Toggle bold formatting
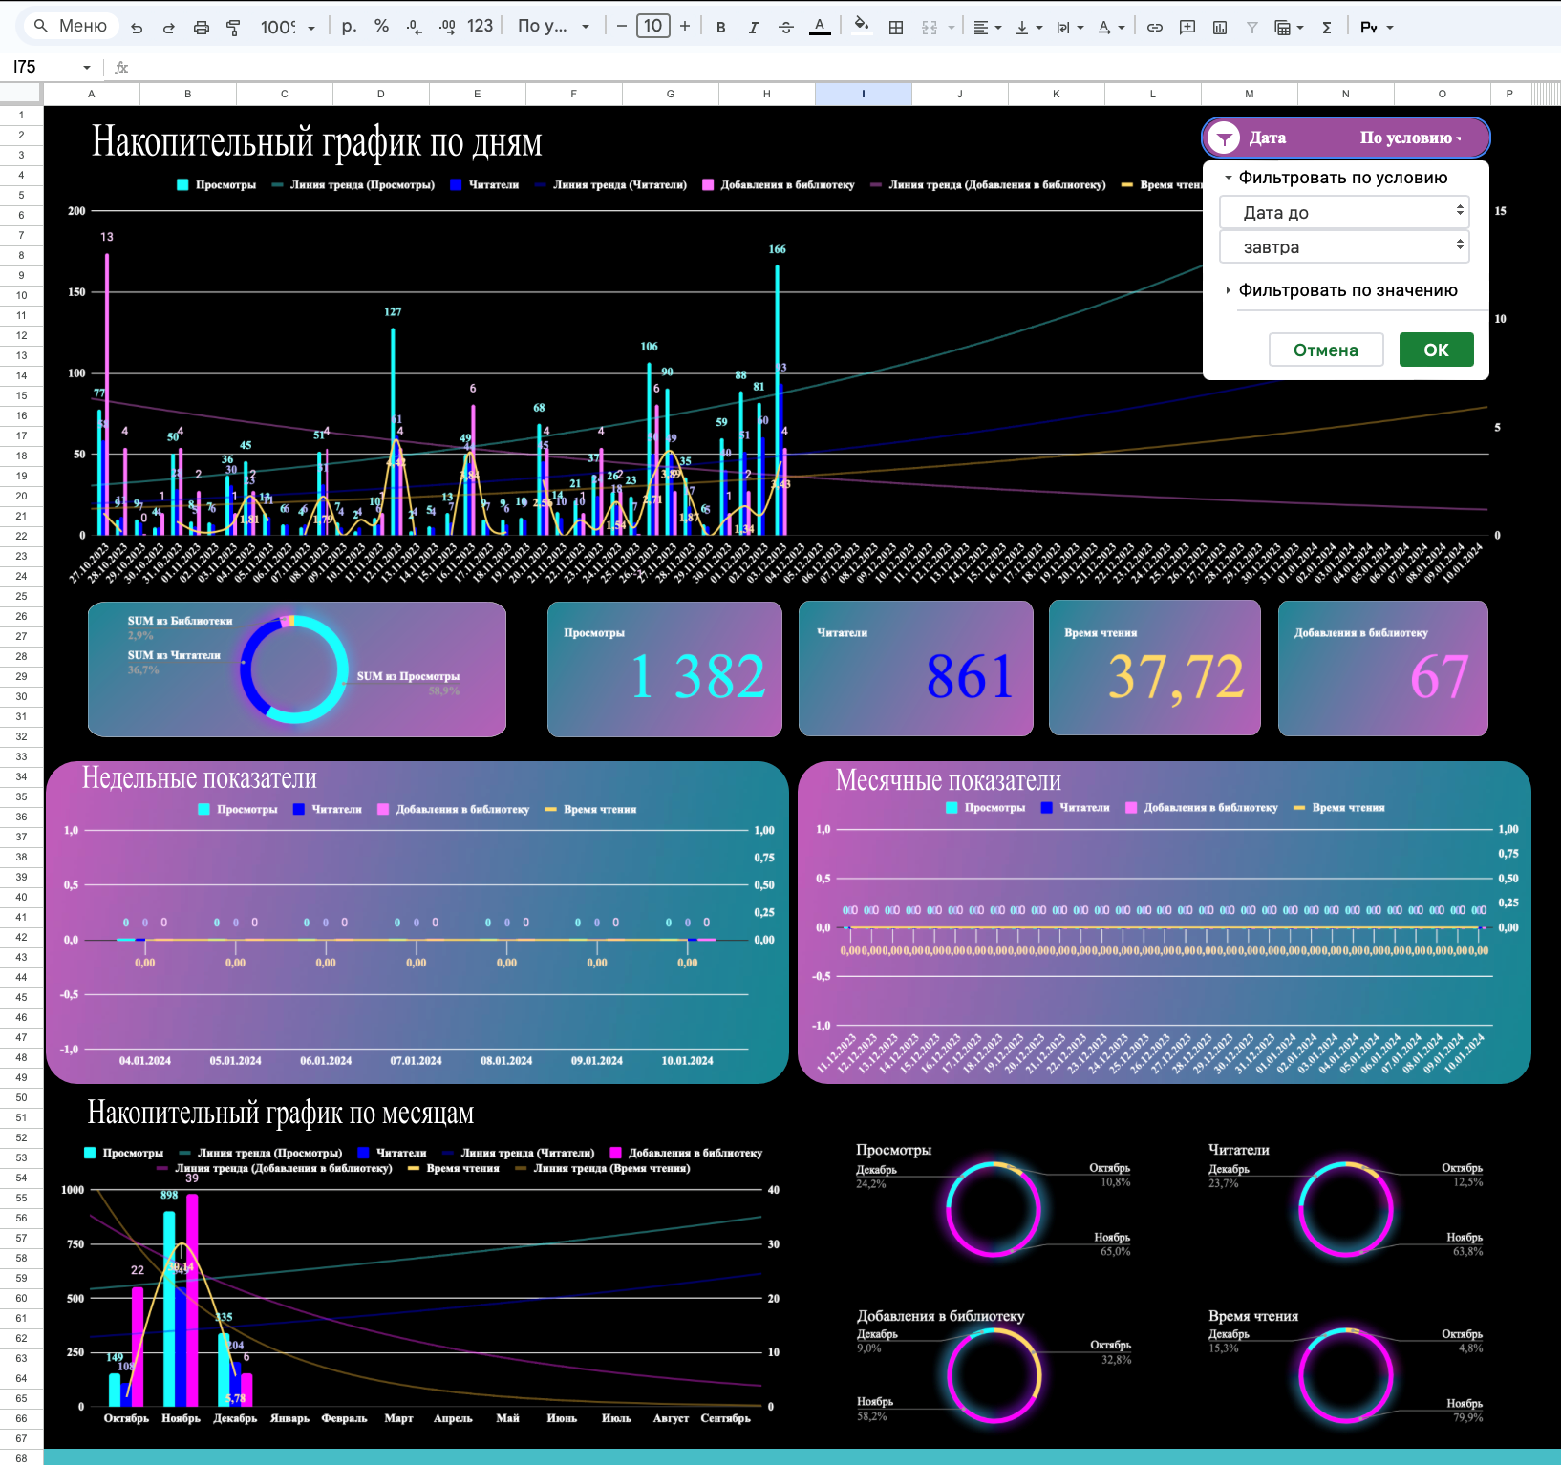This screenshot has width=1561, height=1465. click(721, 28)
